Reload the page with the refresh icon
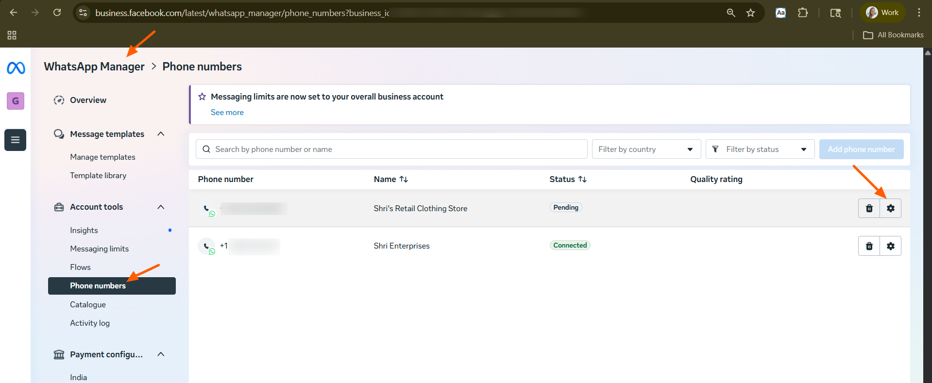The image size is (932, 383). [57, 13]
